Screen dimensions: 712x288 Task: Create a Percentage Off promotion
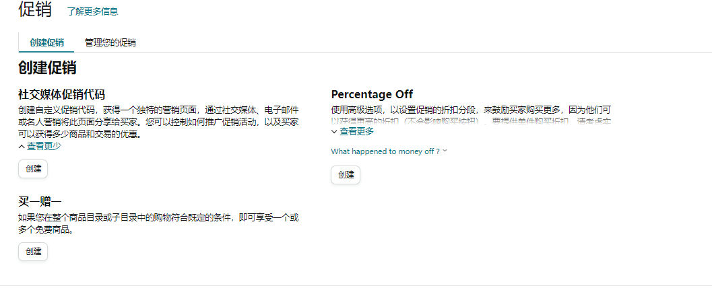[x=346, y=175]
